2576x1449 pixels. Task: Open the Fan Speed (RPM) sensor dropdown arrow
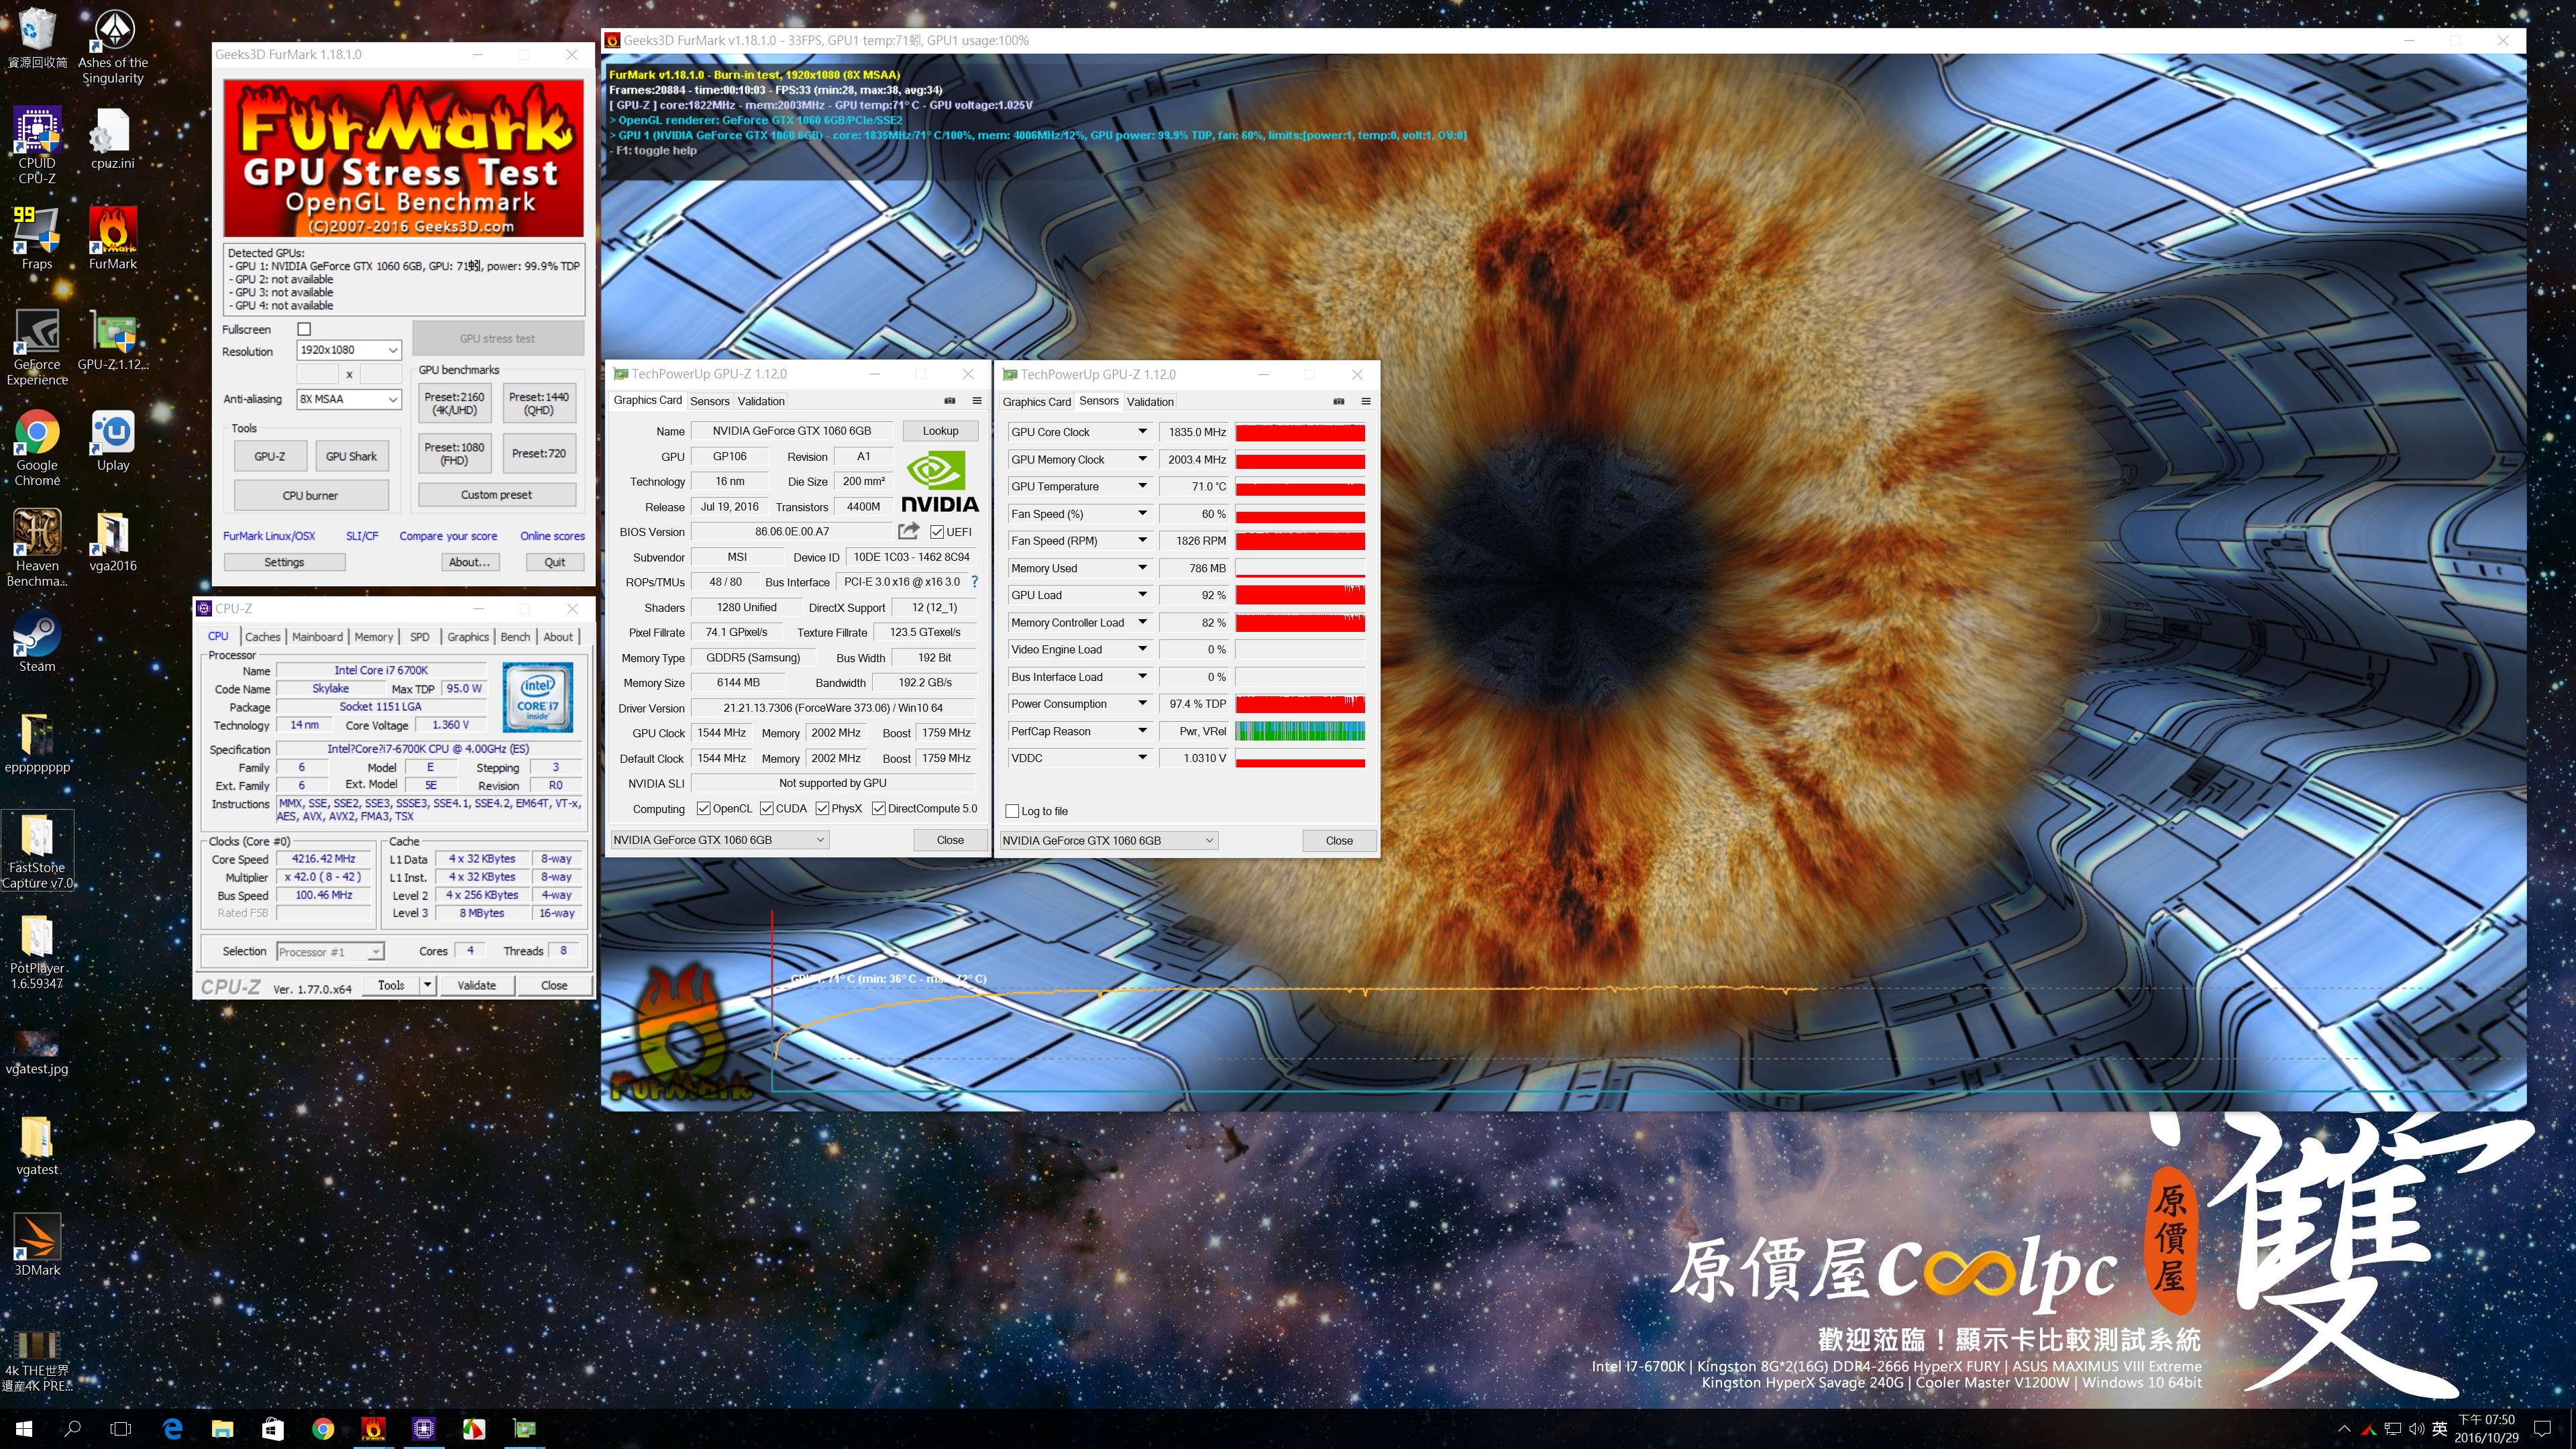[1142, 540]
